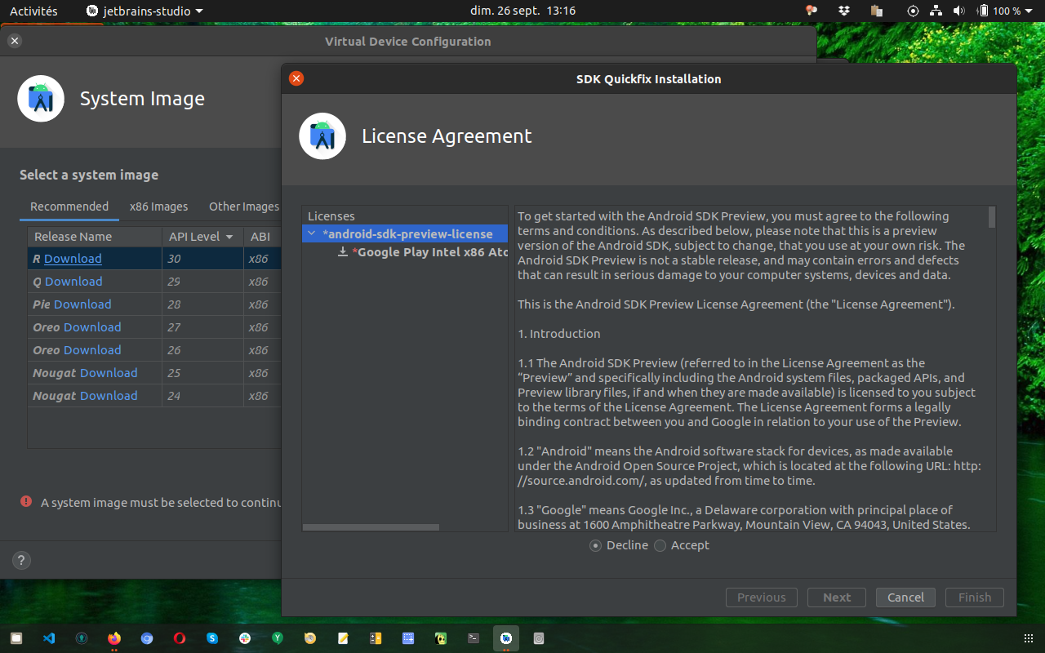
Task: Open the green Y app in dock
Action: click(x=278, y=638)
